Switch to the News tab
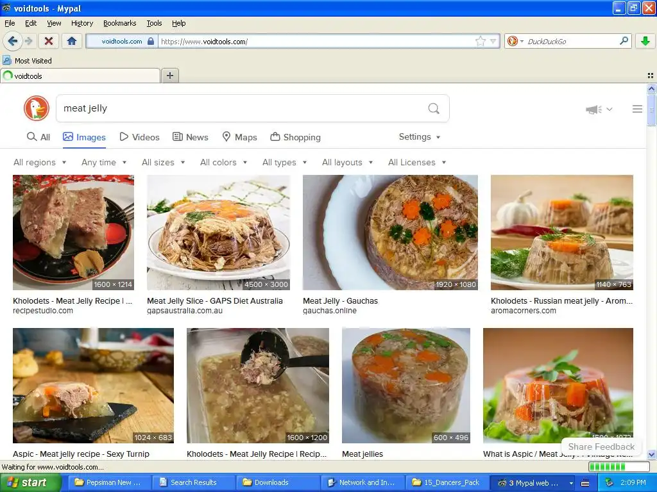This screenshot has height=492, width=657. coord(190,137)
